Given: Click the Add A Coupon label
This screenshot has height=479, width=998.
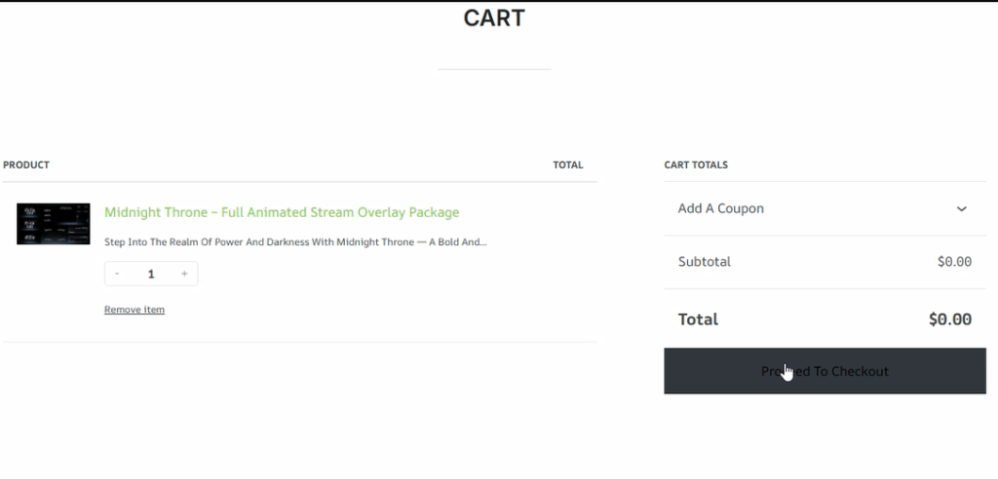Looking at the screenshot, I should (720, 208).
